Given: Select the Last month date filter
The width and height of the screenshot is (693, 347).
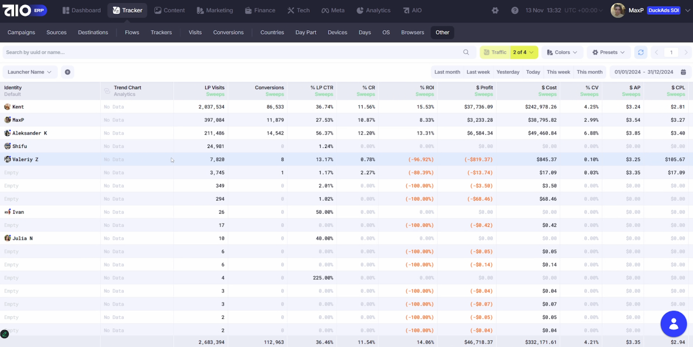Looking at the screenshot, I should coord(447,72).
